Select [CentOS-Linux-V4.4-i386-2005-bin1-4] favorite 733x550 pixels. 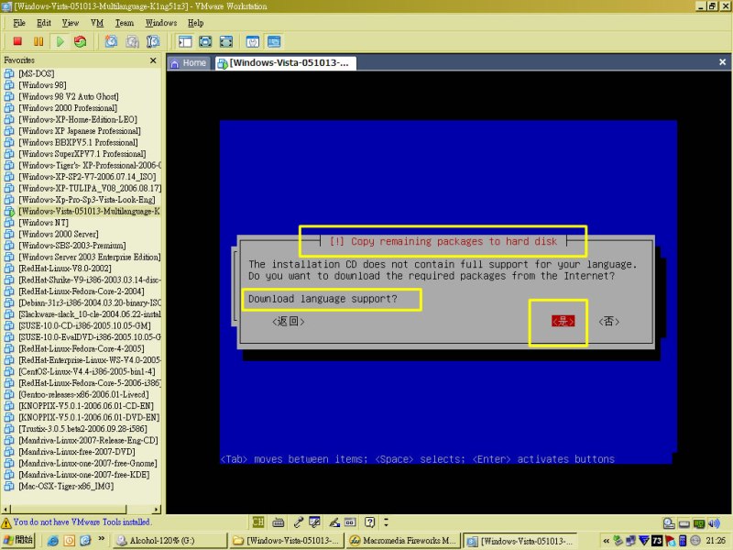[86, 371]
